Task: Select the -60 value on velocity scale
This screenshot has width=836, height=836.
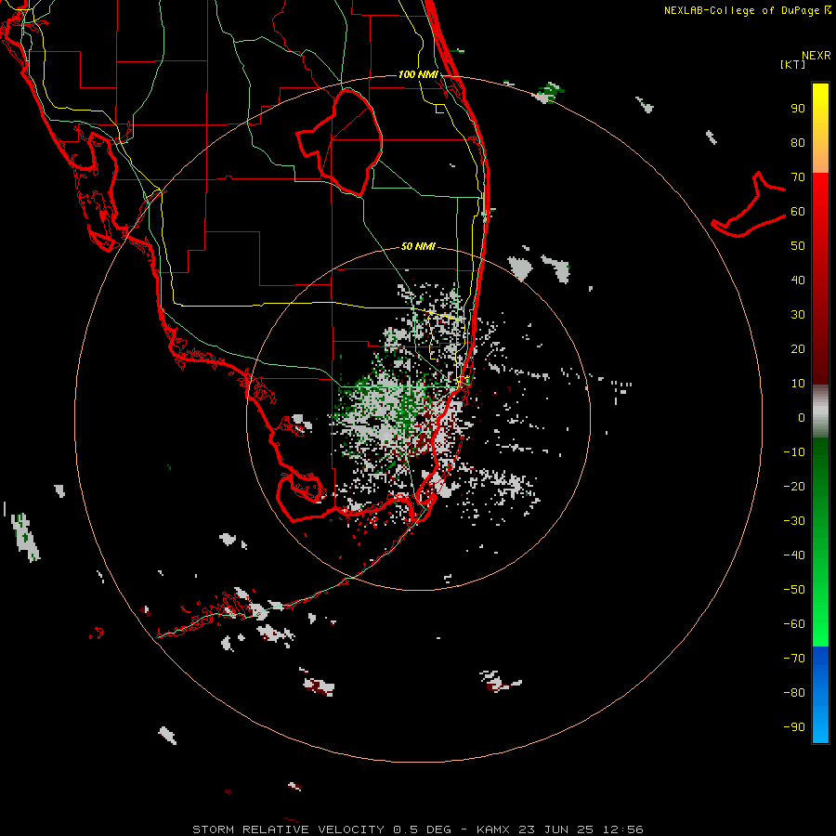Action: (x=794, y=624)
